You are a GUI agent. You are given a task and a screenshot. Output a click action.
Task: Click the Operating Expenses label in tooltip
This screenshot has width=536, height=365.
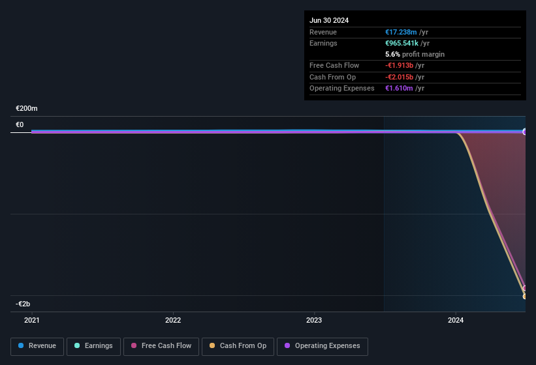(x=342, y=89)
